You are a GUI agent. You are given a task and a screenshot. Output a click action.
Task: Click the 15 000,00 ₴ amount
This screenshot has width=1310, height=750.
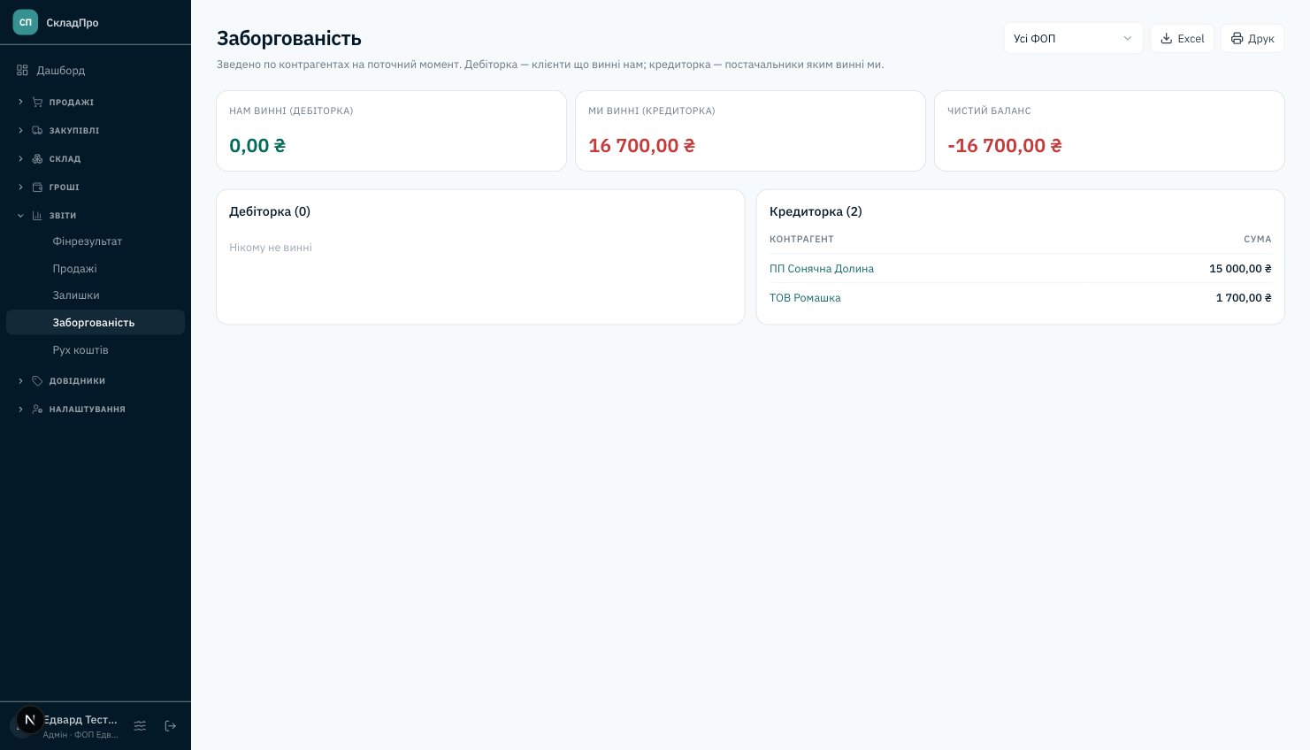tap(1240, 268)
